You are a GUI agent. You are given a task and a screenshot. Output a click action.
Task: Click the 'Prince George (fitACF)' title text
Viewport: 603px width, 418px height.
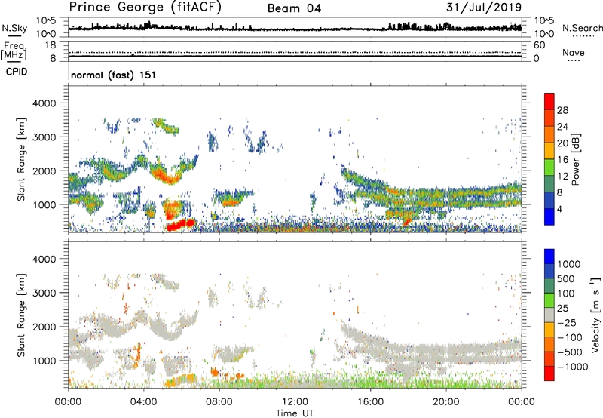coord(145,7)
